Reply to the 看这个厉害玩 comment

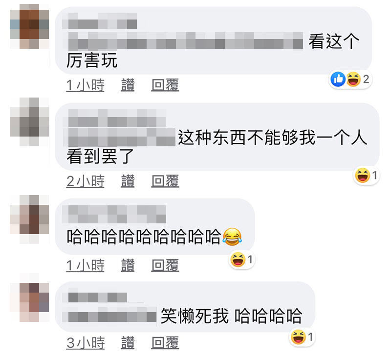[x=165, y=85]
